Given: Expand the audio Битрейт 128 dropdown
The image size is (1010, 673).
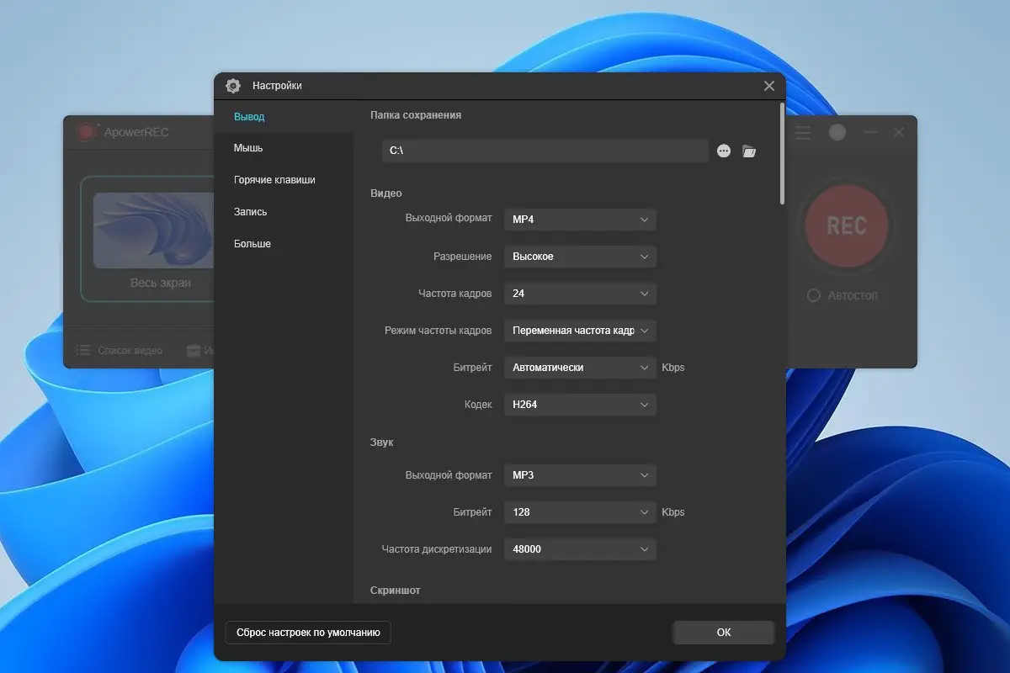Looking at the screenshot, I should [x=580, y=512].
